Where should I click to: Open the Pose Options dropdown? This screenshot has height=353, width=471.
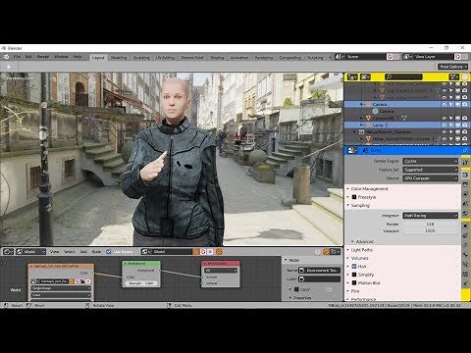point(453,67)
